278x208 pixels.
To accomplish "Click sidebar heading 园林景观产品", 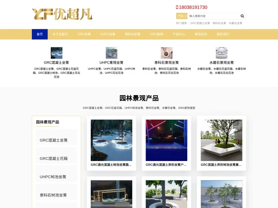I will click(x=47, y=122).
